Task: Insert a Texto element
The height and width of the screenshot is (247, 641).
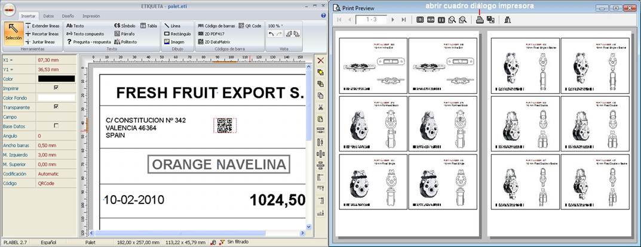Action: (75, 26)
